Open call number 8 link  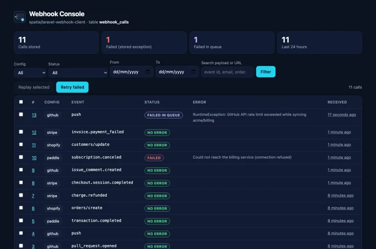coord(33,183)
